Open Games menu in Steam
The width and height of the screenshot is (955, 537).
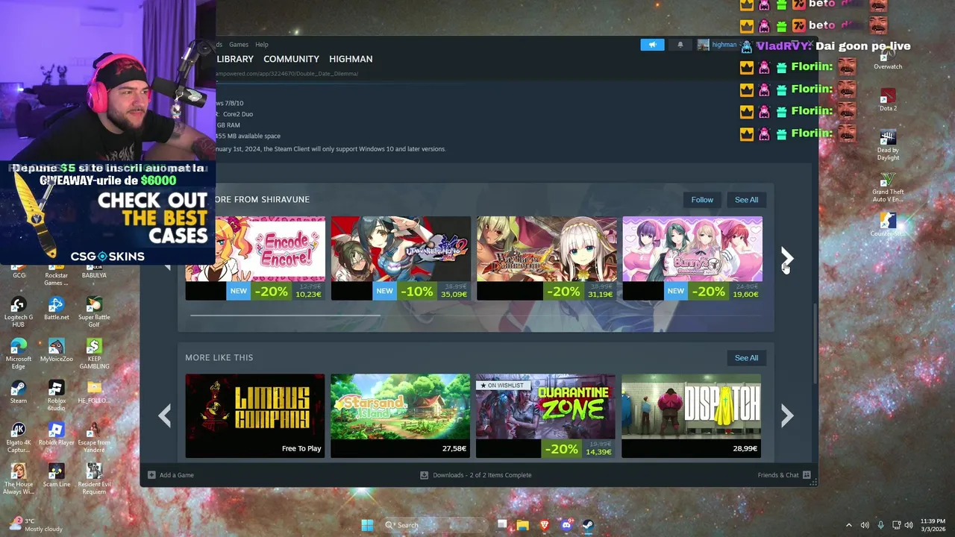[x=239, y=45]
